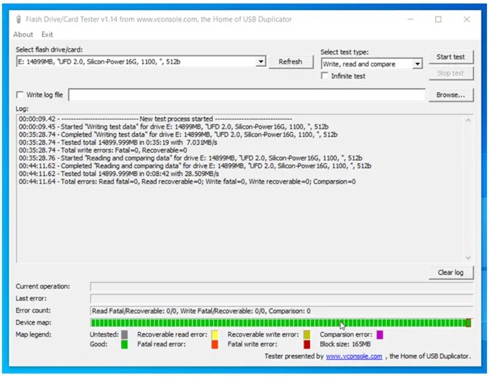Click the green Device map bar
The width and height of the screenshot is (489, 377).
pos(281,322)
